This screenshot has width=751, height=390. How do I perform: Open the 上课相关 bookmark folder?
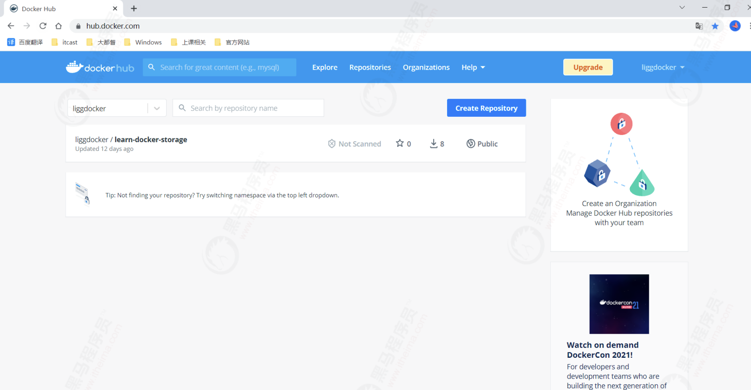(x=188, y=42)
